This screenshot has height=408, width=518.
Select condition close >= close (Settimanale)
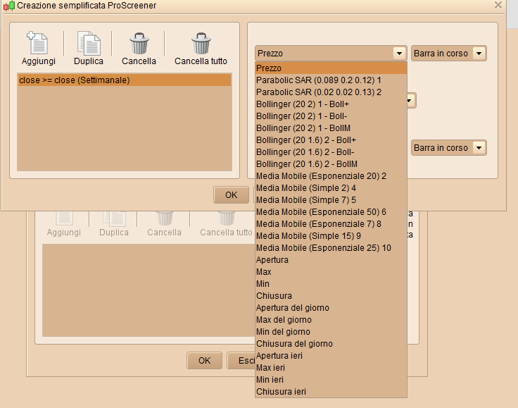coord(125,80)
